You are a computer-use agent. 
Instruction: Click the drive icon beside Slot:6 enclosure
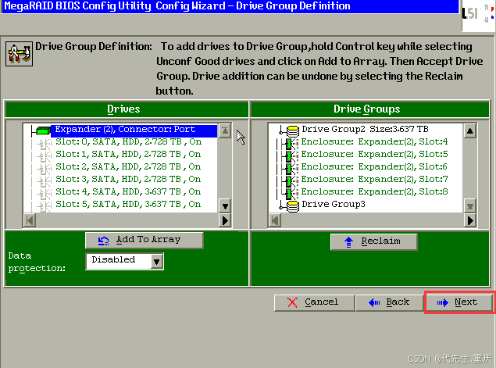(x=290, y=169)
